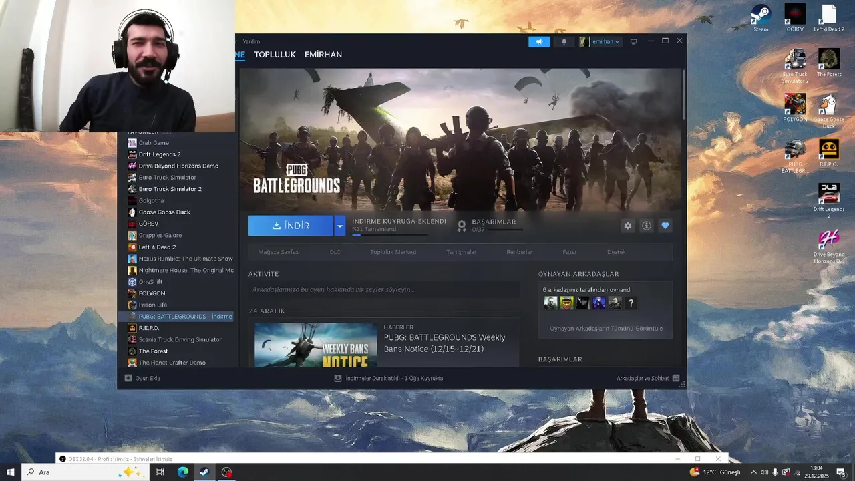The image size is (855, 481).
Task: Click the taskbar Ara search box
Action: [85, 472]
